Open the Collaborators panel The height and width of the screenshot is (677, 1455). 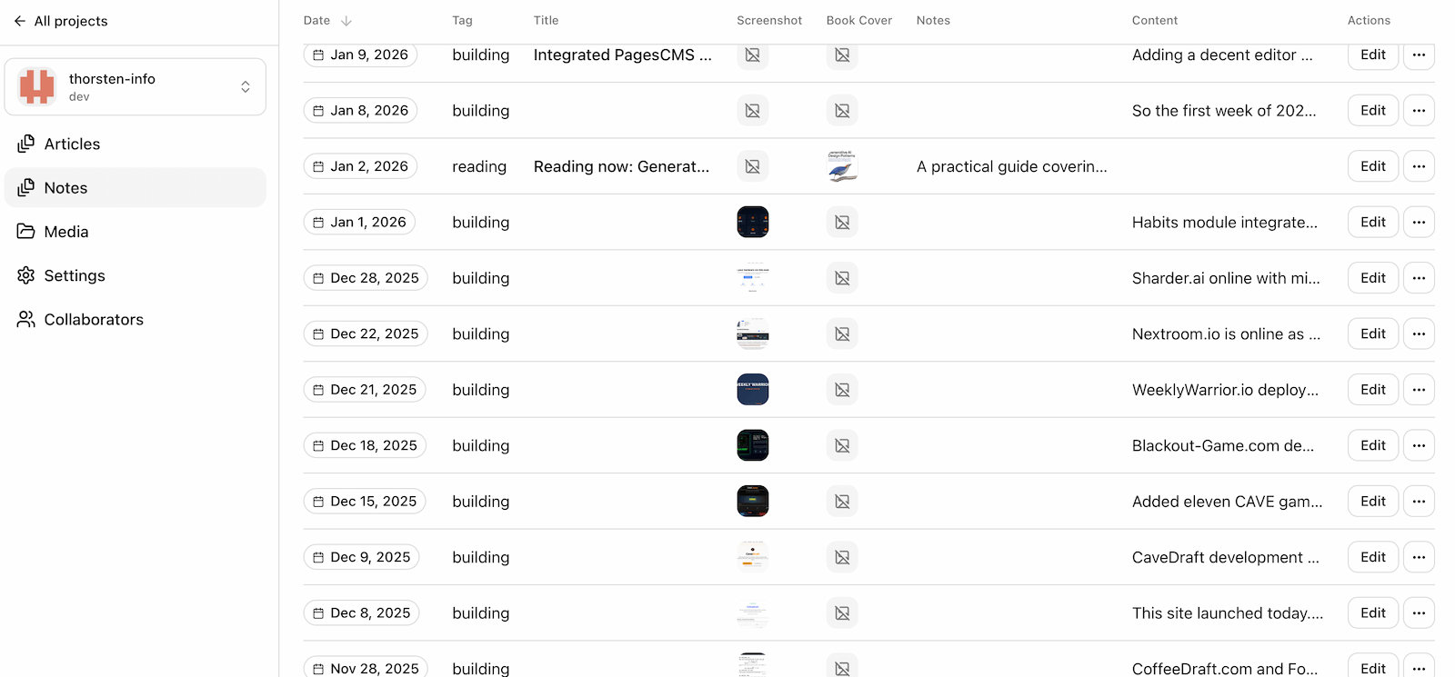coord(93,319)
